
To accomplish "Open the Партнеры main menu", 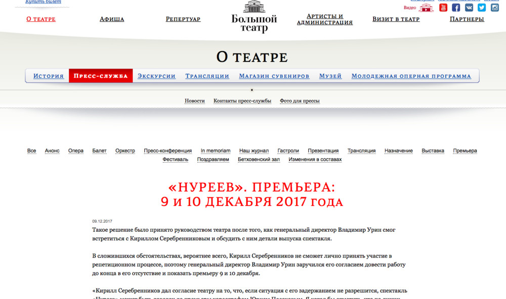I will coord(467,19).
